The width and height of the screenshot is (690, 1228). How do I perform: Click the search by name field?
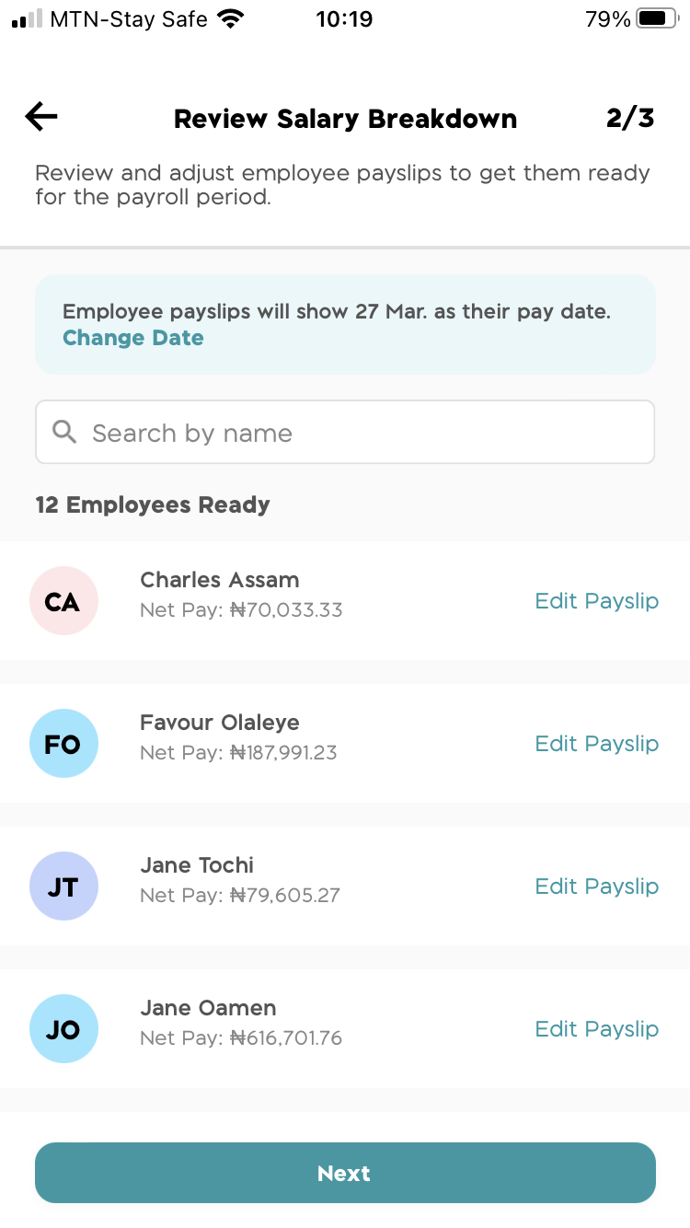click(x=345, y=432)
